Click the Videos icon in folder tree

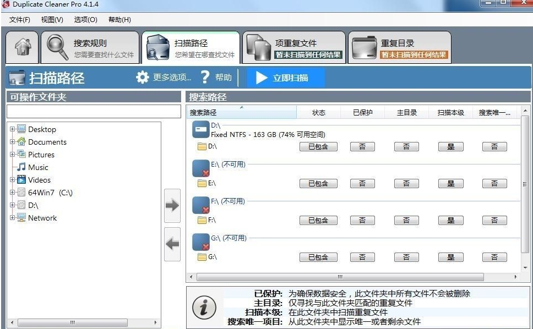(21, 179)
